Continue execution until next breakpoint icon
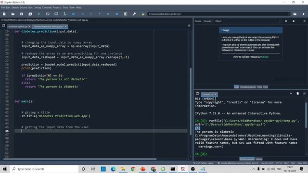 108,14
